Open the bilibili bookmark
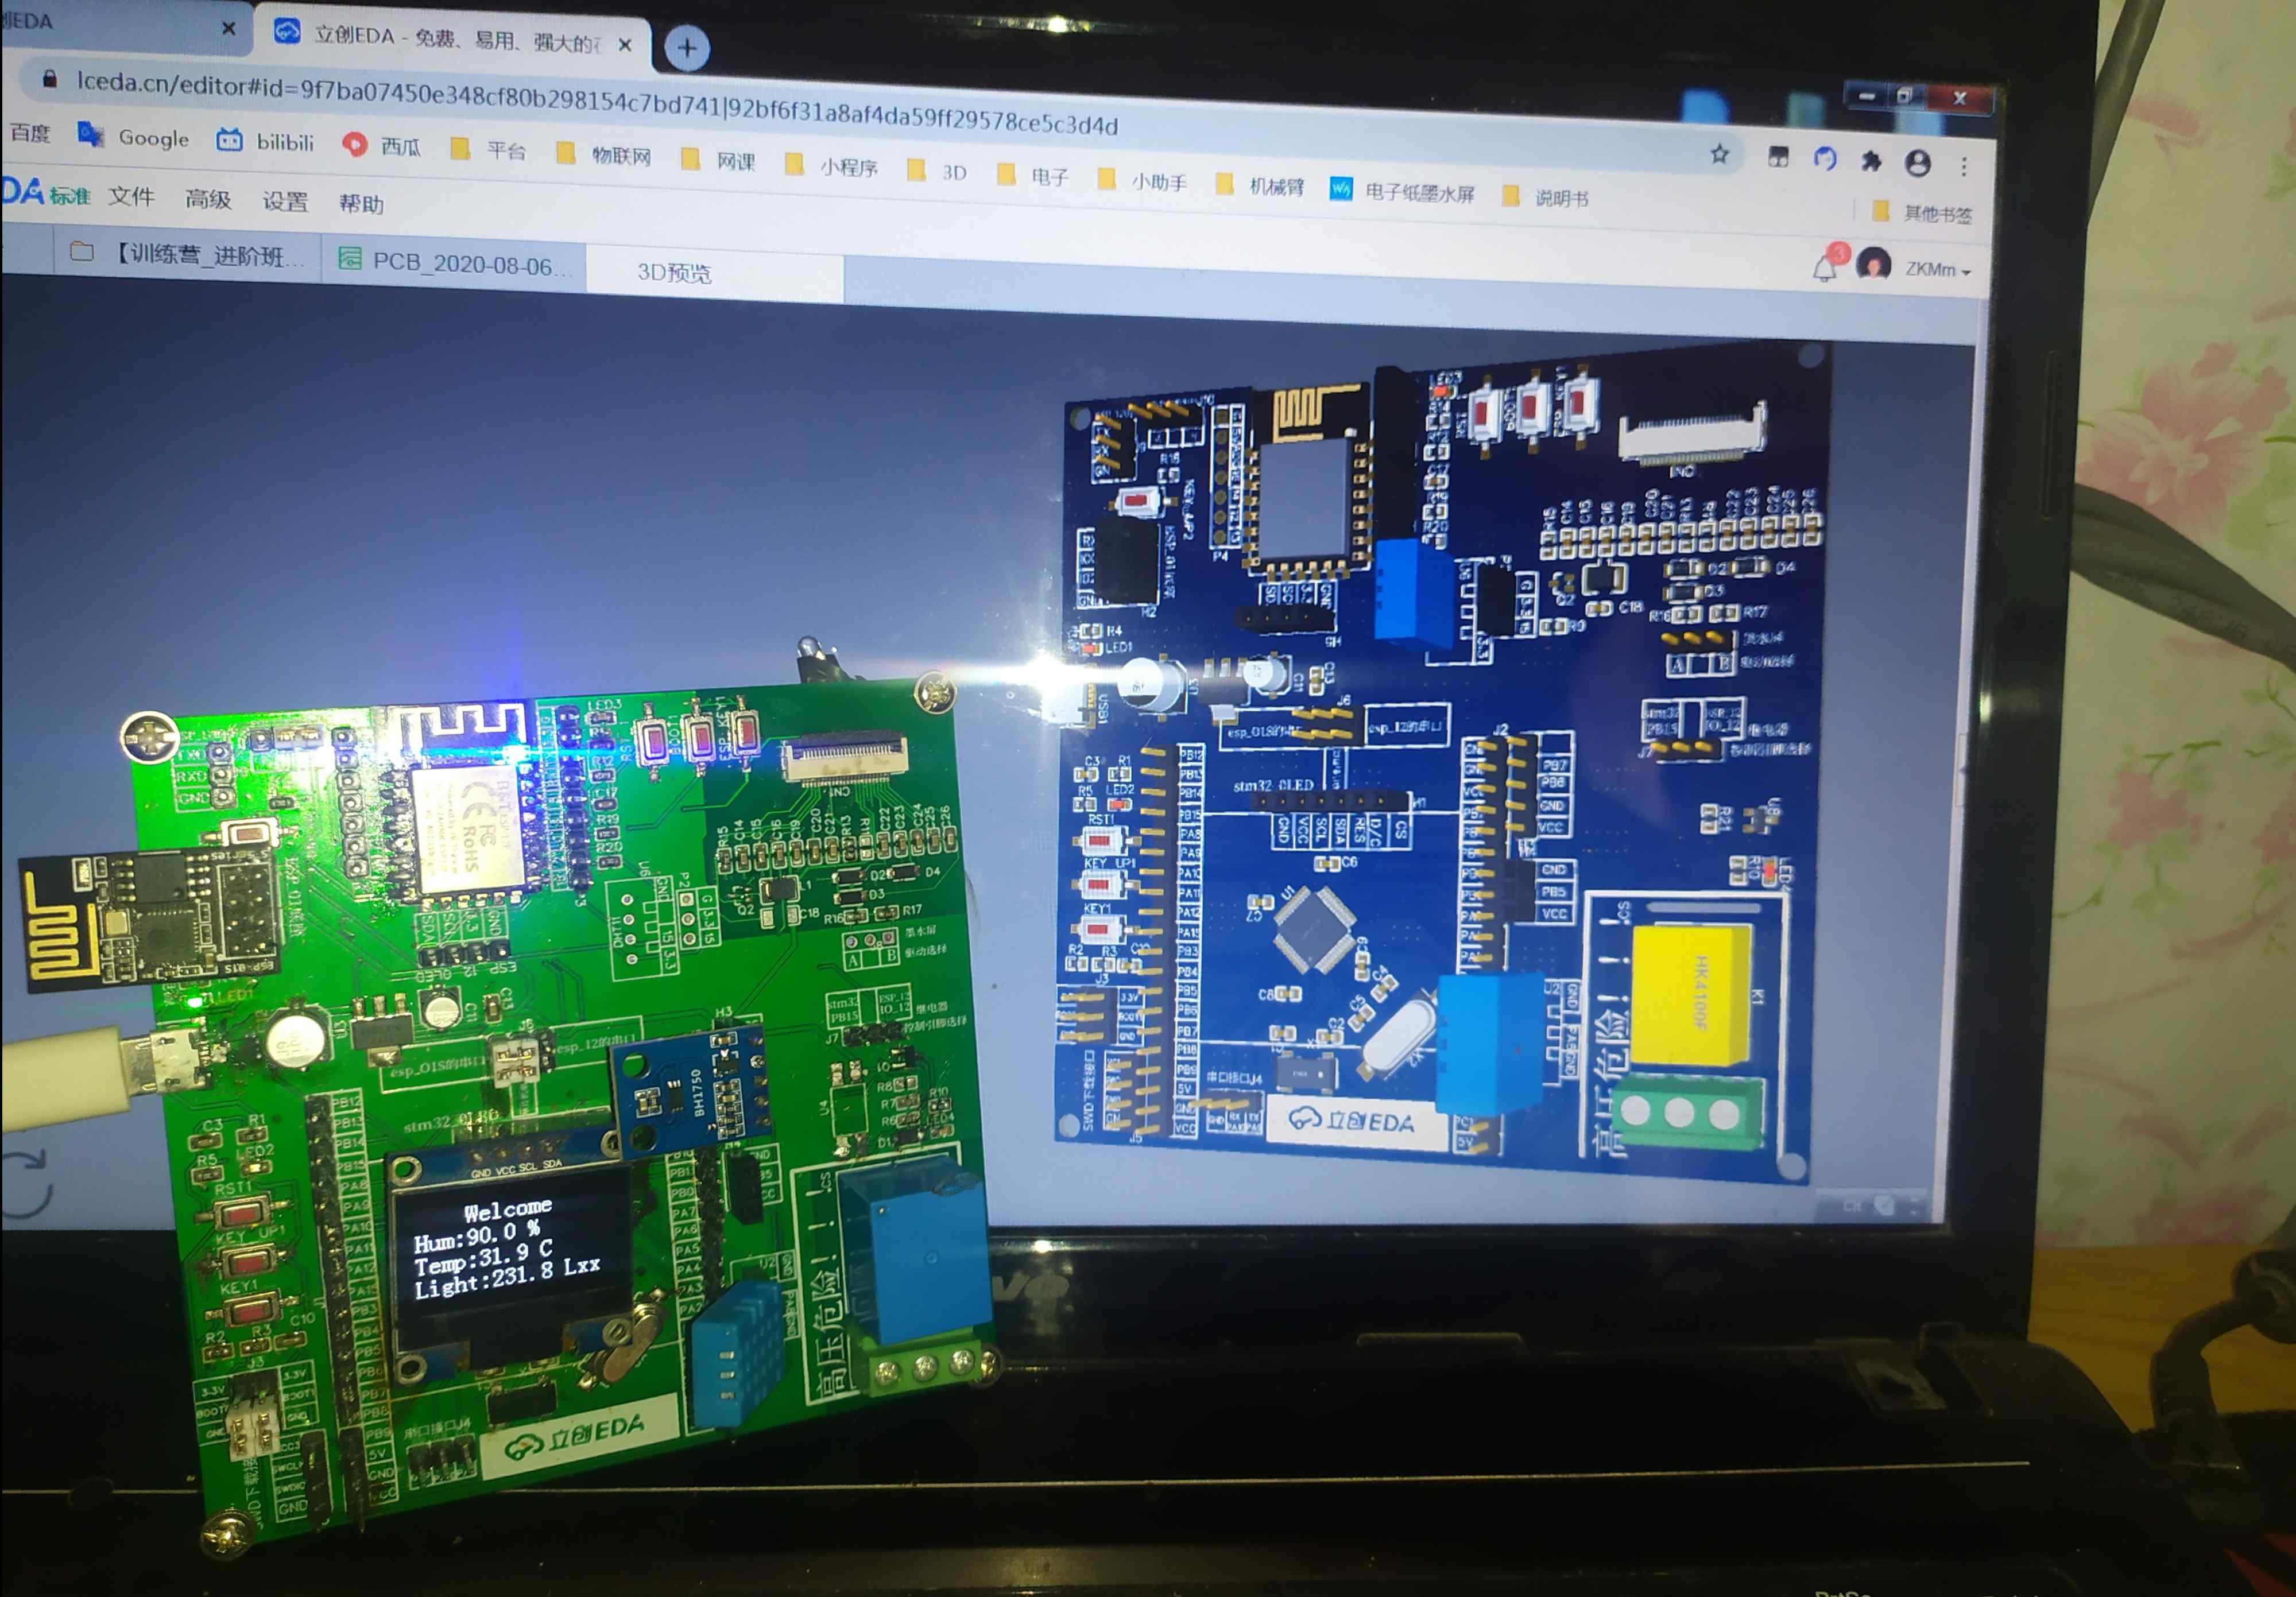Image resolution: width=2296 pixels, height=1597 pixels. click(x=265, y=142)
